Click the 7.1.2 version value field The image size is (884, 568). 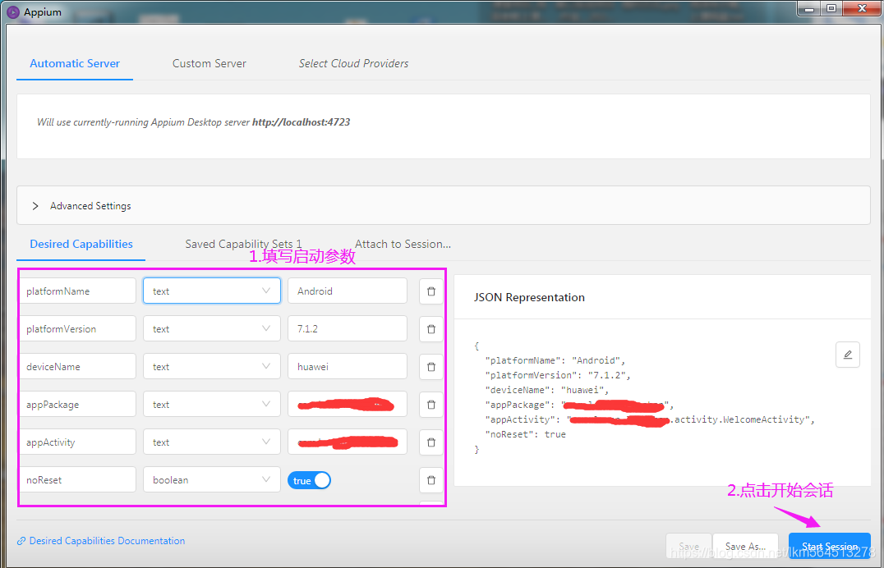coord(348,328)
